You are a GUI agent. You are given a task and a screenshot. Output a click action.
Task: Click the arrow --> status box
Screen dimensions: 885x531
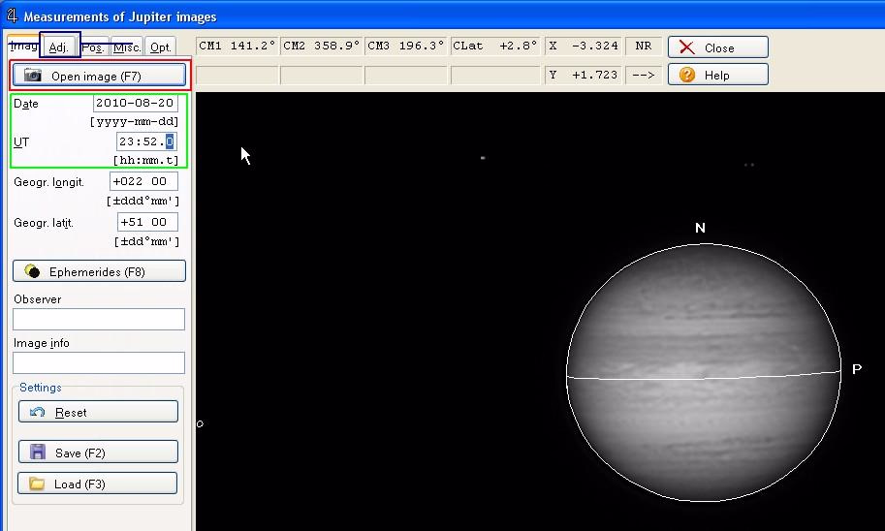click(643, 75)
